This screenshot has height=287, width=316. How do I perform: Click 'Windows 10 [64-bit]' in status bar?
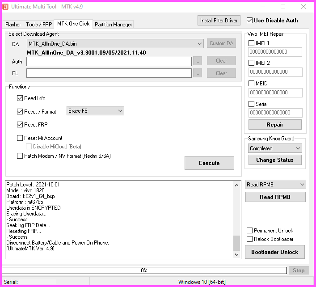[202, 282]
